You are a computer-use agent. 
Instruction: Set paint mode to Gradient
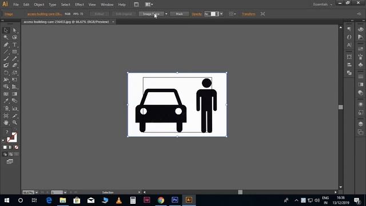(x=10, y=148)
